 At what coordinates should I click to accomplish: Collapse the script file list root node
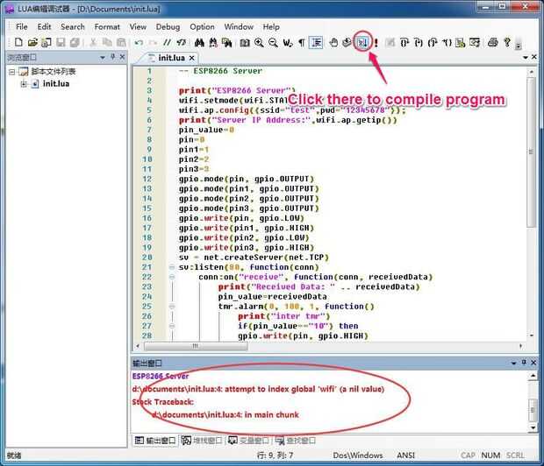[11, 72]
